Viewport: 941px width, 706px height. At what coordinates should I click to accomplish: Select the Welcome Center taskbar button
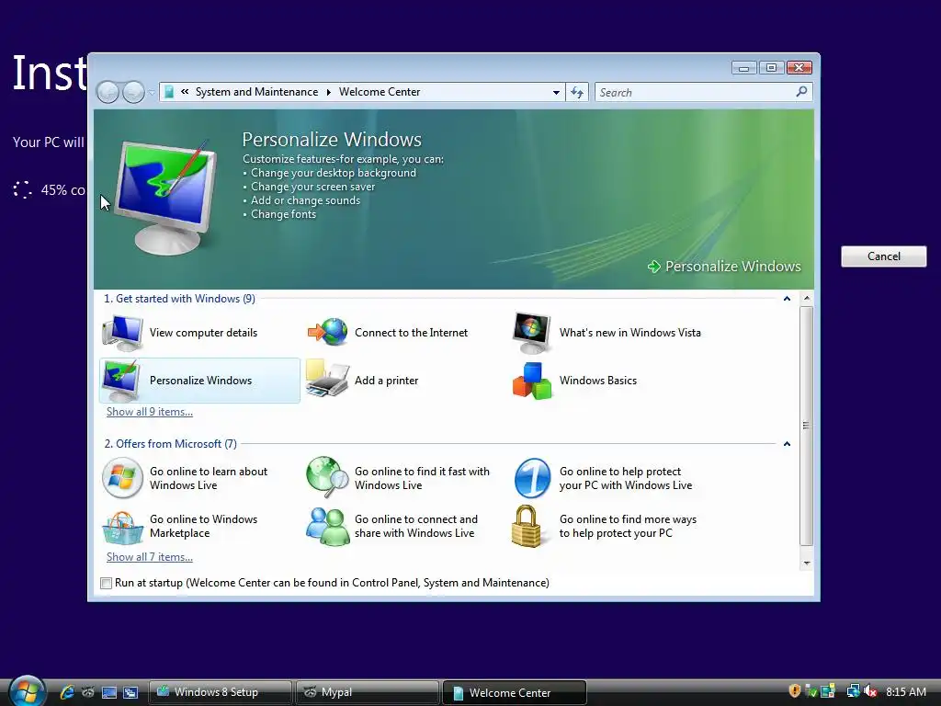pyautogui.click(x=515, y=693)
